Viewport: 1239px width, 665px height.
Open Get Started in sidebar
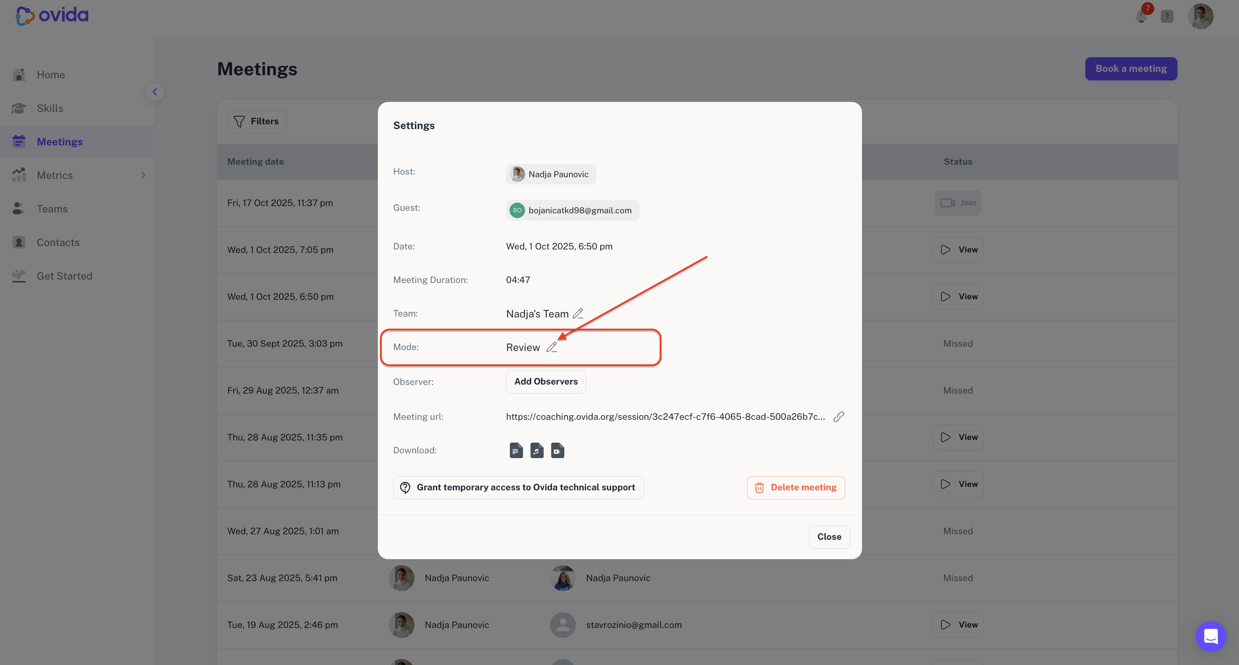(77, 276)
